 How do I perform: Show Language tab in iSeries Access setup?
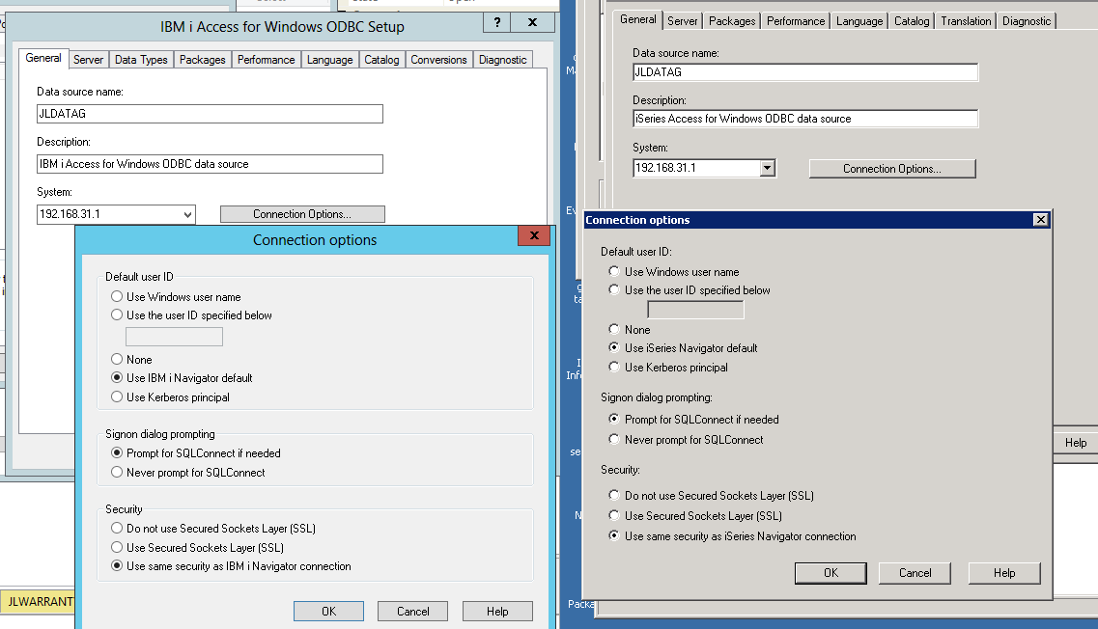pyautogui.click(x=859, y=21)
